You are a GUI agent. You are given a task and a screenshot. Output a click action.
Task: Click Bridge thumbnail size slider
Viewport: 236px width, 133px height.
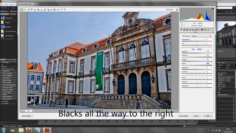tap(184, 126)
